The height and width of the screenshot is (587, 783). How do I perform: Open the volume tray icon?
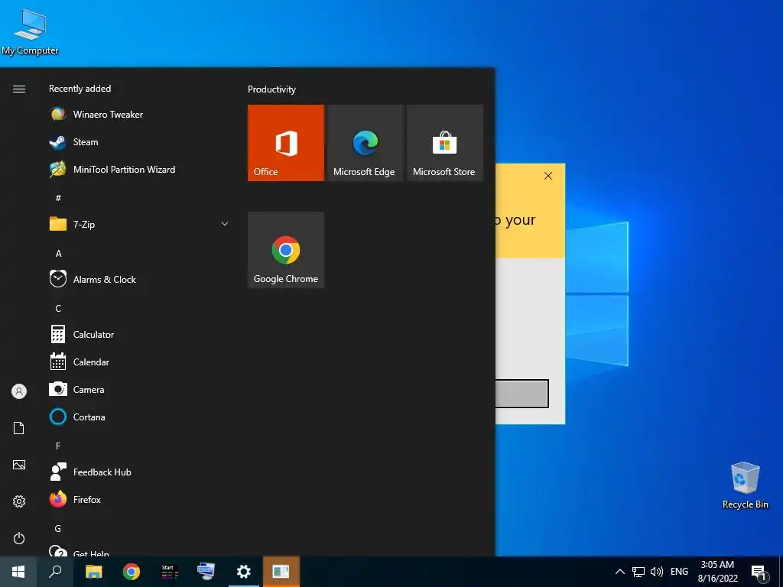657,572
